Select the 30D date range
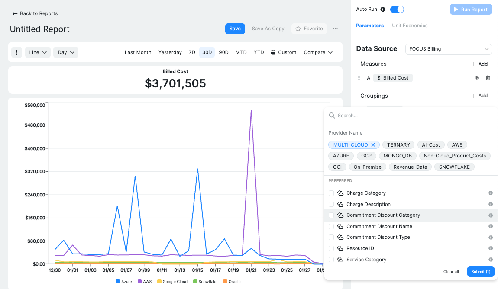The height and width of the screenshot is (289, 498). point(207,52)
